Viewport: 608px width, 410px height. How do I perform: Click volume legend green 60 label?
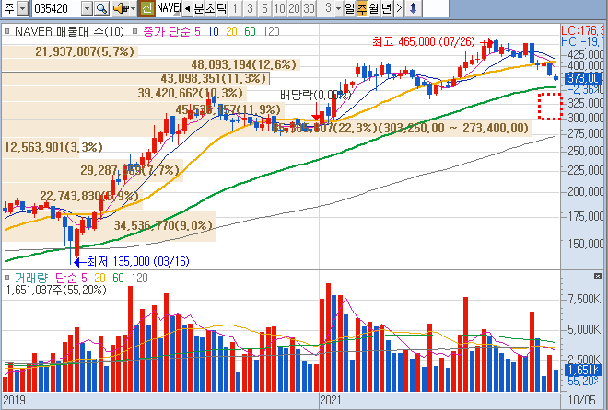point(118,278)
